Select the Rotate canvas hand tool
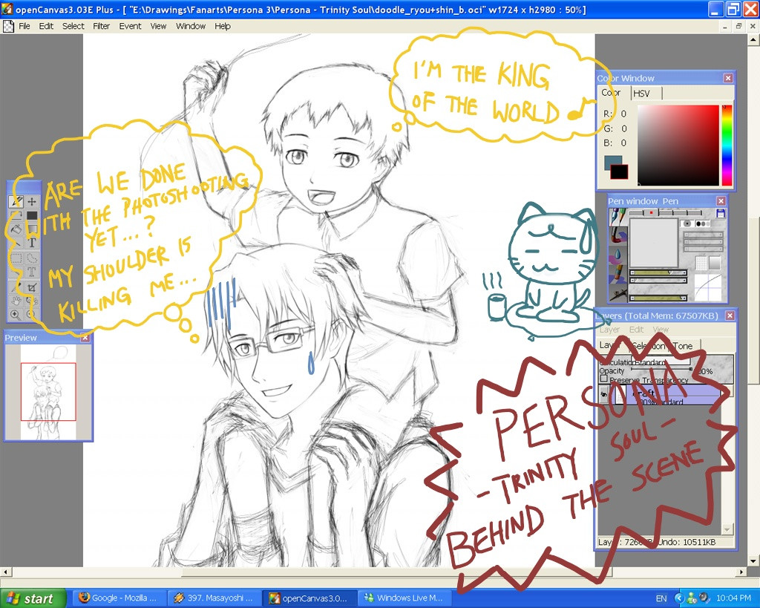Viewport: 760px width, 608px height. 32,301
